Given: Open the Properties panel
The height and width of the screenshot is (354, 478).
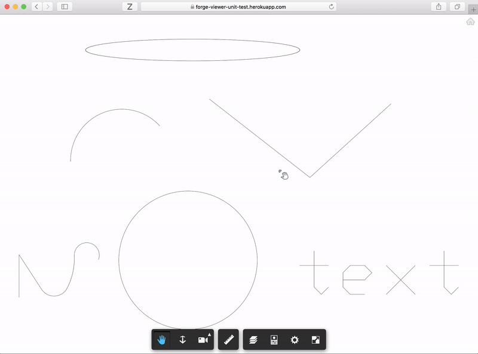Looking at the screenshot, I should tap(274, 340).
